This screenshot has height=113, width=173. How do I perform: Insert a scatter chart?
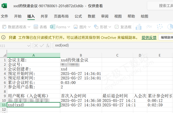coord(160,27)
